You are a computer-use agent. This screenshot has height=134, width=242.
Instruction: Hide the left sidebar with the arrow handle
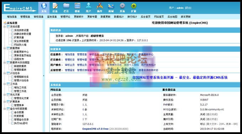(43, 76)
